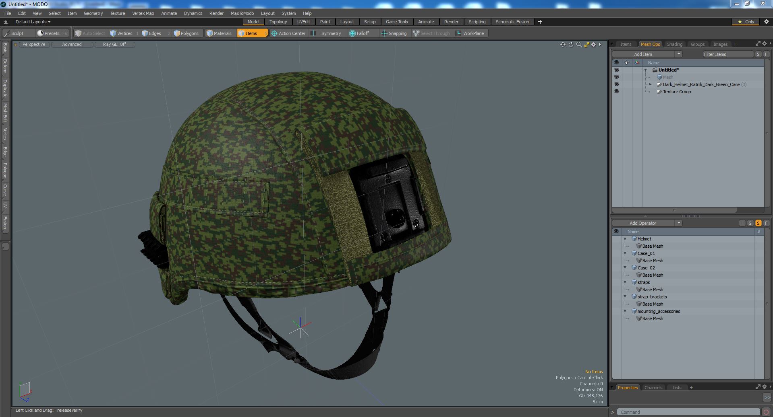Collapse the straps operator stack
The image size is (773, 417).
[x=625, y=282]
